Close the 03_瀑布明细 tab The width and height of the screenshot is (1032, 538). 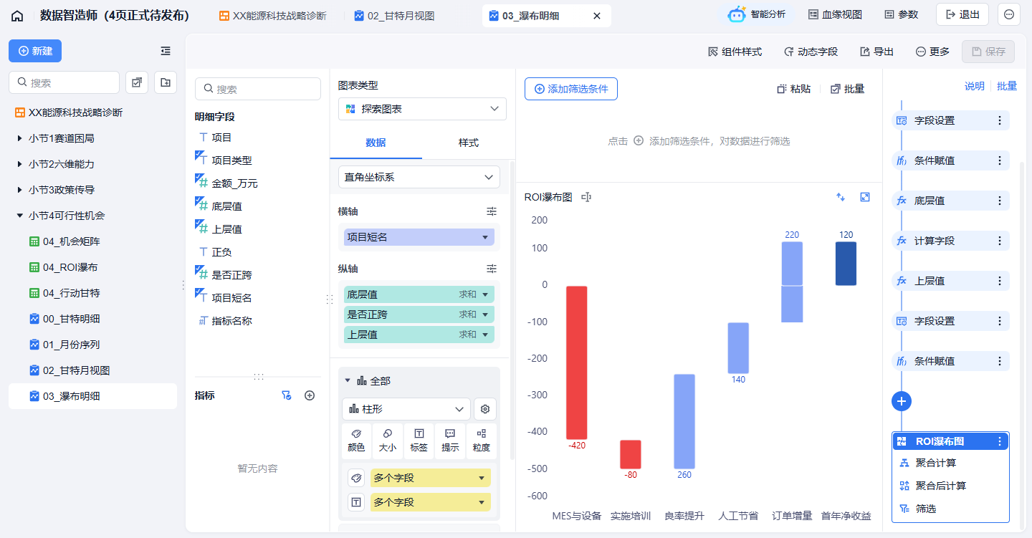pyautogui.click(x=596, y=16)
